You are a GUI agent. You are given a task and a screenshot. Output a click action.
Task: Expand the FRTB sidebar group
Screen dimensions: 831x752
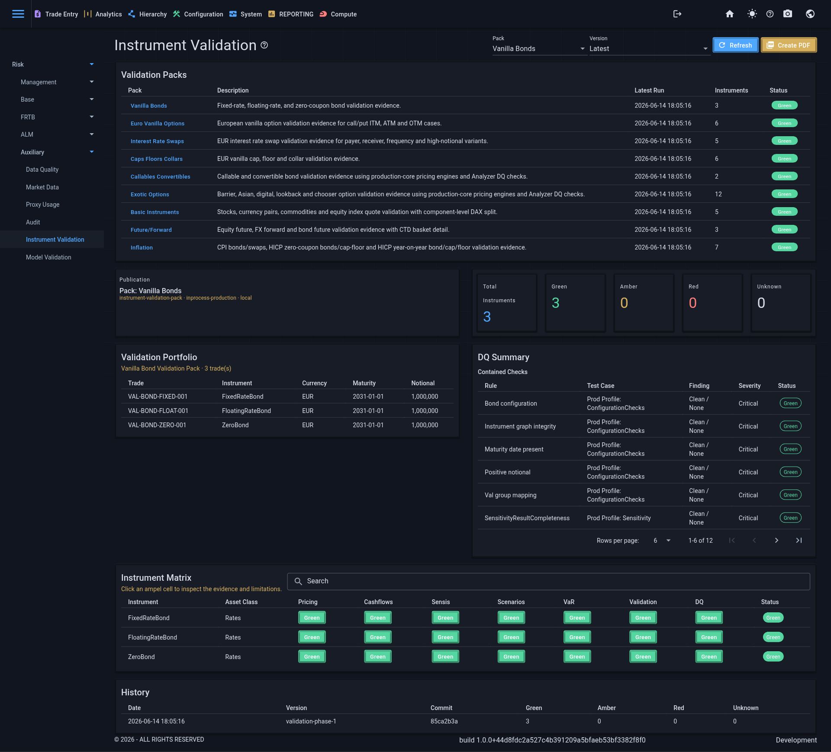click(x=52, y=117)
